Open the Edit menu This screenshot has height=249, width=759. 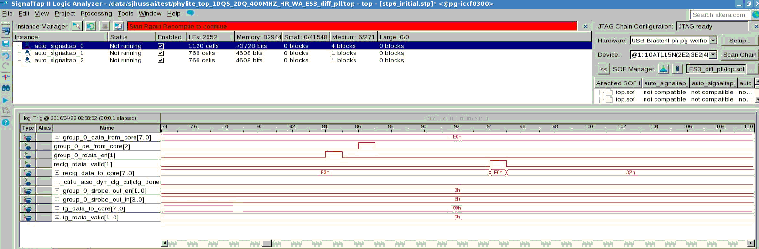pyautogui.click(x=24, y=13)
